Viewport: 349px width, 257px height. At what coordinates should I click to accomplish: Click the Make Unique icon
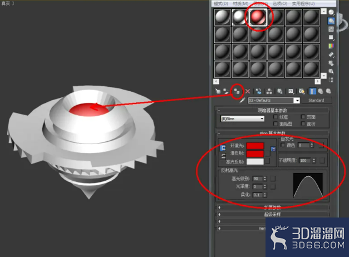(x=269, y=91)
